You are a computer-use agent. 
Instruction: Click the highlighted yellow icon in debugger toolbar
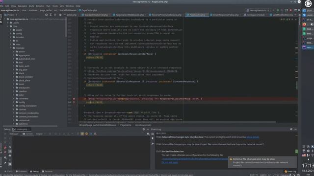click(82, 133)
